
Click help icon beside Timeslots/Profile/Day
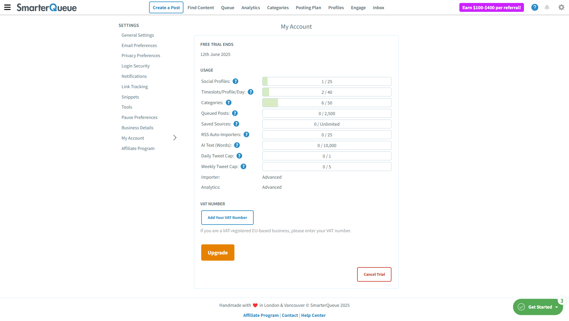[250, 92]
